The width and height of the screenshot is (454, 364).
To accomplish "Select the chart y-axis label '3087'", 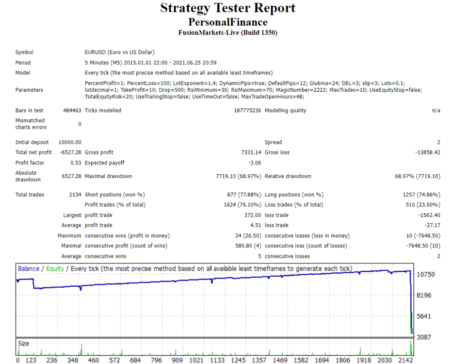I will click(424, 337).
